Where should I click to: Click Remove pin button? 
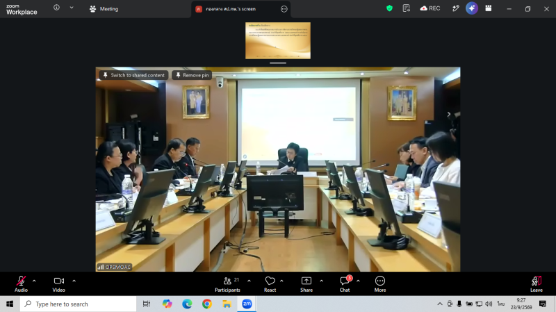tap(193, 75)
